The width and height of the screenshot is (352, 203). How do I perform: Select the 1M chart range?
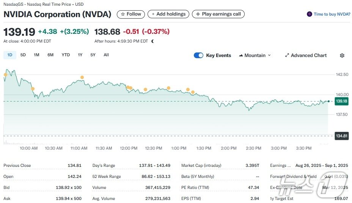pos(36,55)
